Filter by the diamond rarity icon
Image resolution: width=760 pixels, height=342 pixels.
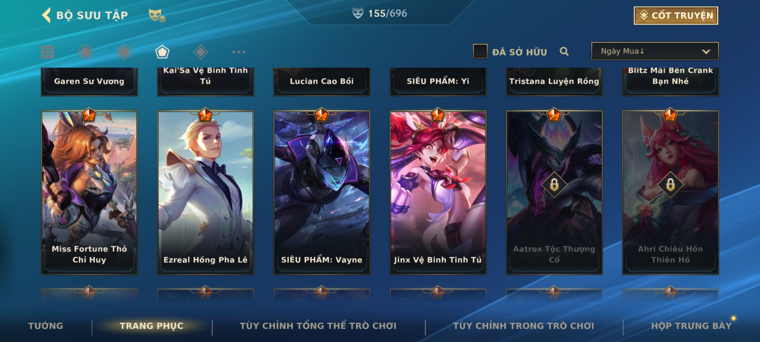click(200, 52)
